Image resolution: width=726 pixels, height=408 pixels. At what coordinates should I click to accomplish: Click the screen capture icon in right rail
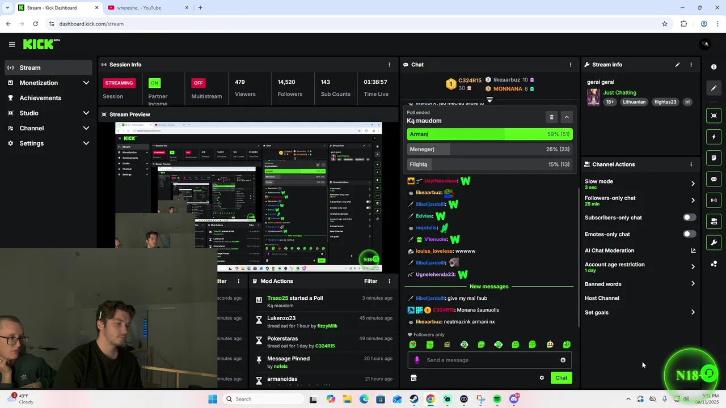[x=714, y=116]
